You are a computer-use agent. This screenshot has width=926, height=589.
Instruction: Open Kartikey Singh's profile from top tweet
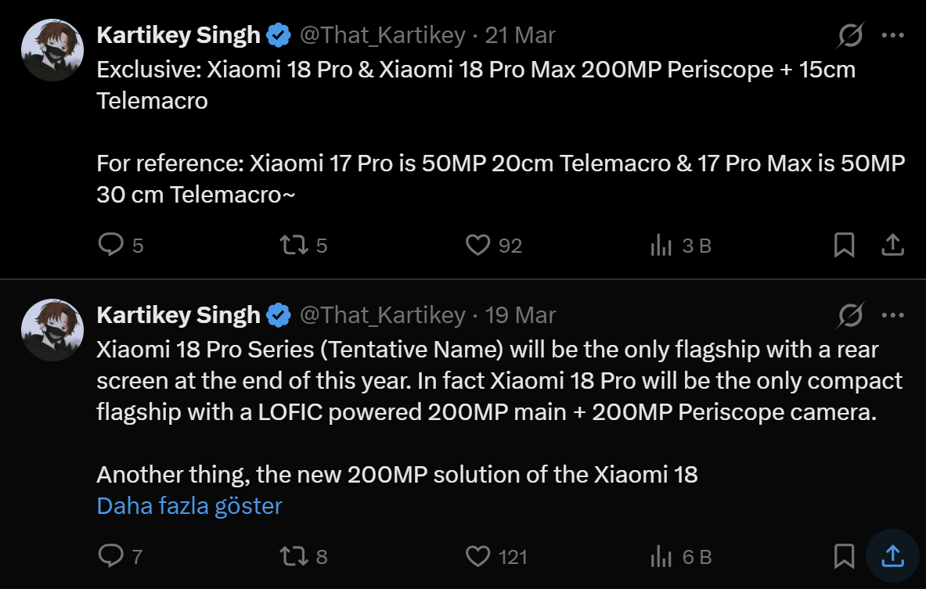[x=178, y=34]
